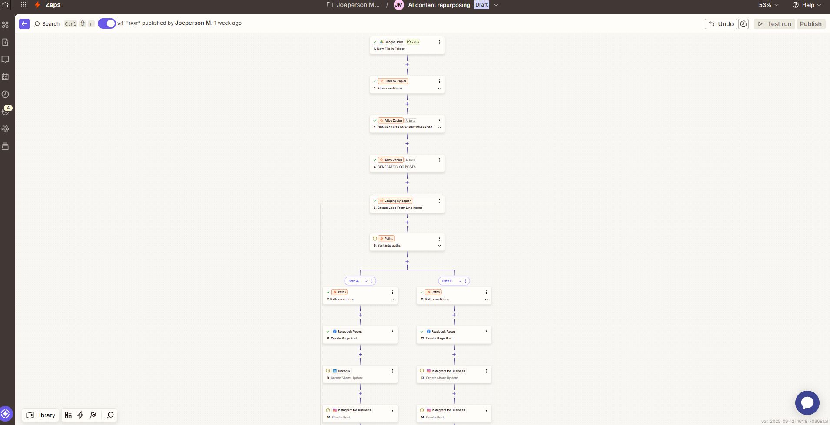Open the sidebar versions stack icon

(5, 146)
